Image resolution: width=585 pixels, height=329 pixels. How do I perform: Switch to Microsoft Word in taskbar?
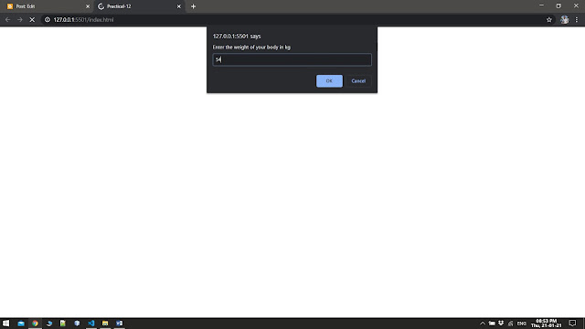119,324
